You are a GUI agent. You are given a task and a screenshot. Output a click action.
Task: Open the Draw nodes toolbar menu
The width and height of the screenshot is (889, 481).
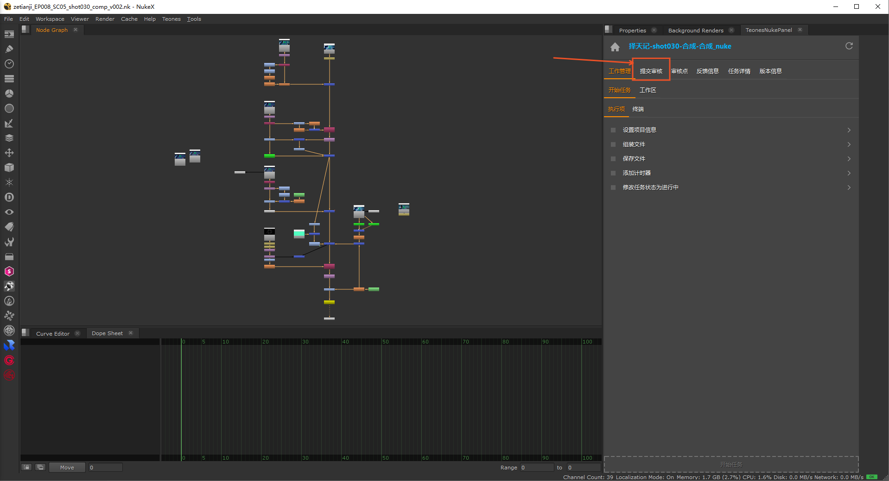9,49
